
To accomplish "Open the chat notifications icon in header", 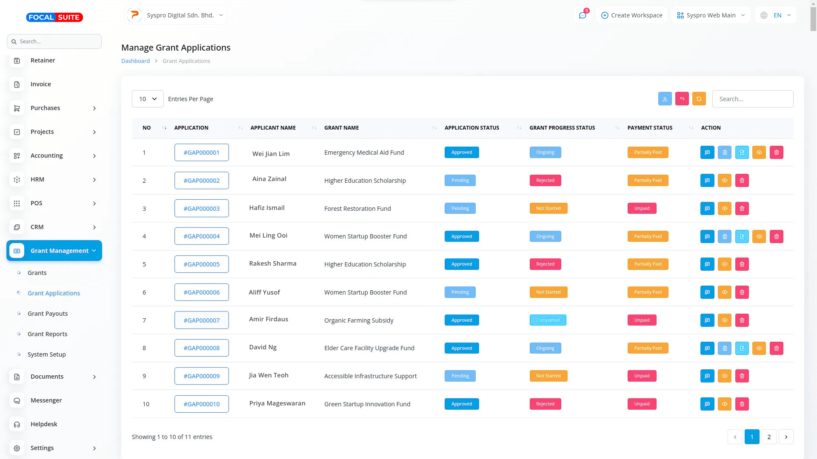I will 583,15.
